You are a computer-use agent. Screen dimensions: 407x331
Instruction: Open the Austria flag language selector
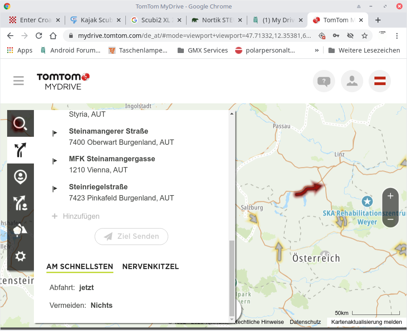tap(380, 81)
